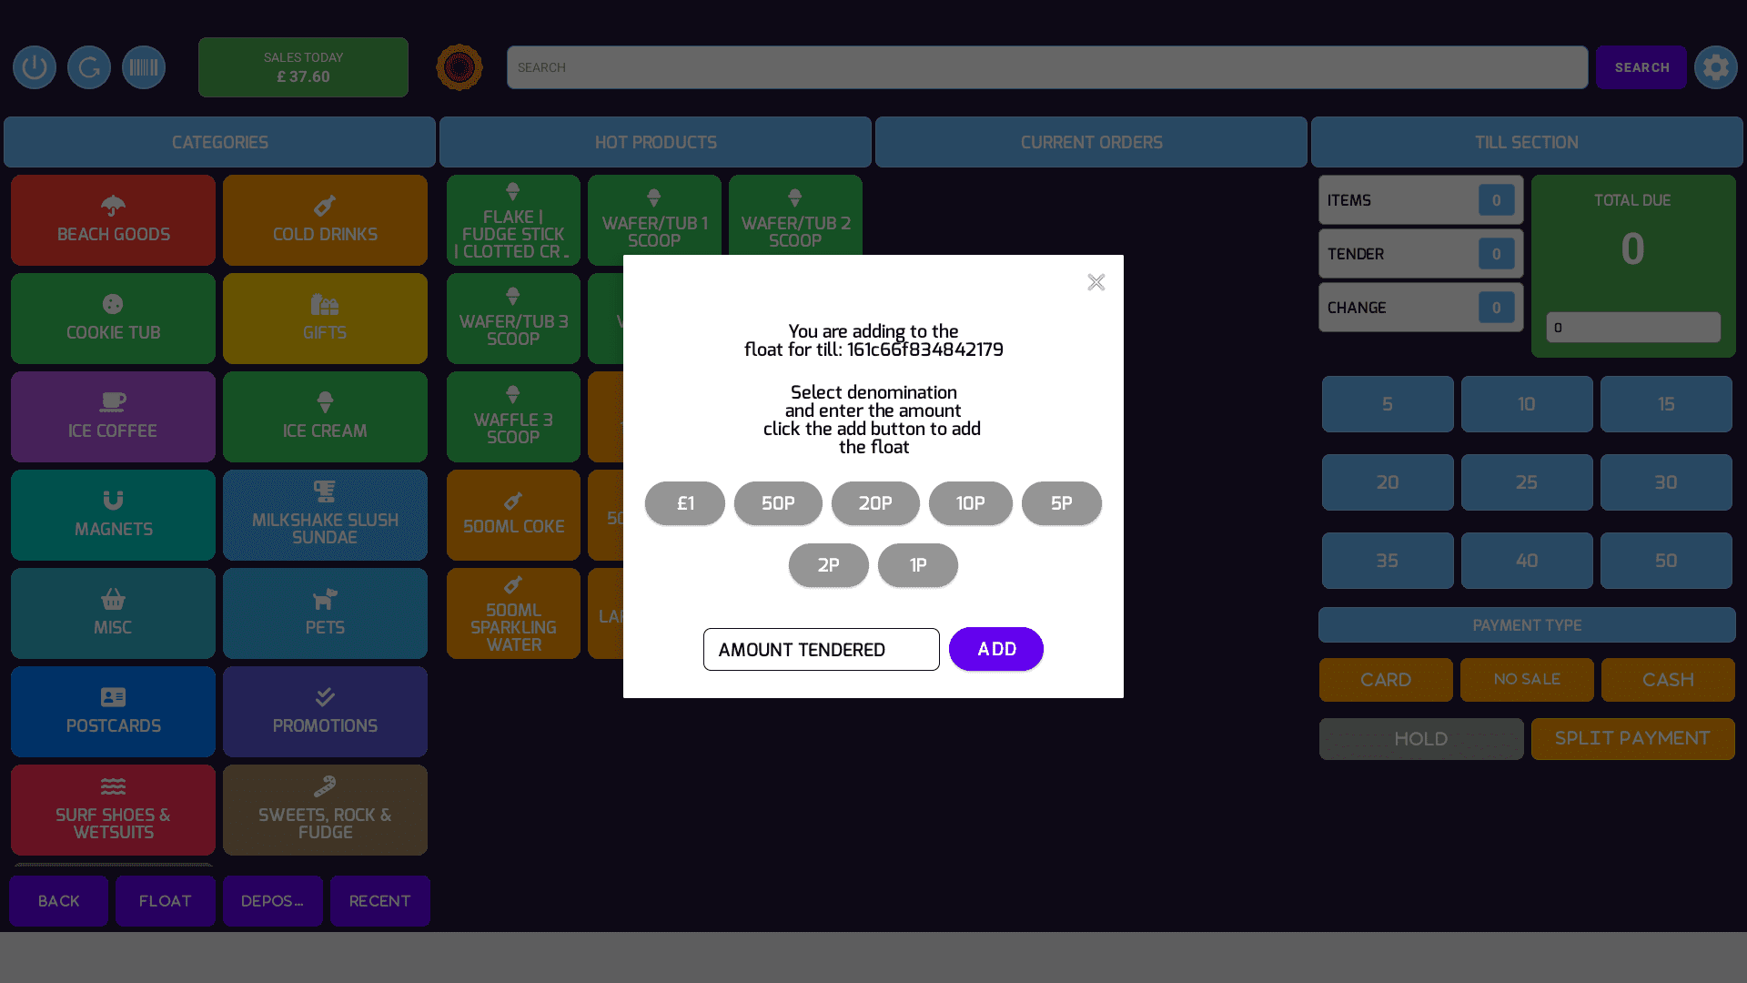1747x983 pixels.
Task: Choose the 2P denomination
Action: (828, 565)
